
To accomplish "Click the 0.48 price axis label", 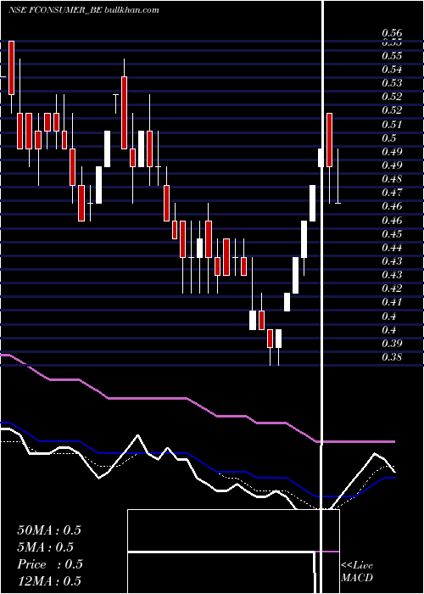I will coord(392,179).
